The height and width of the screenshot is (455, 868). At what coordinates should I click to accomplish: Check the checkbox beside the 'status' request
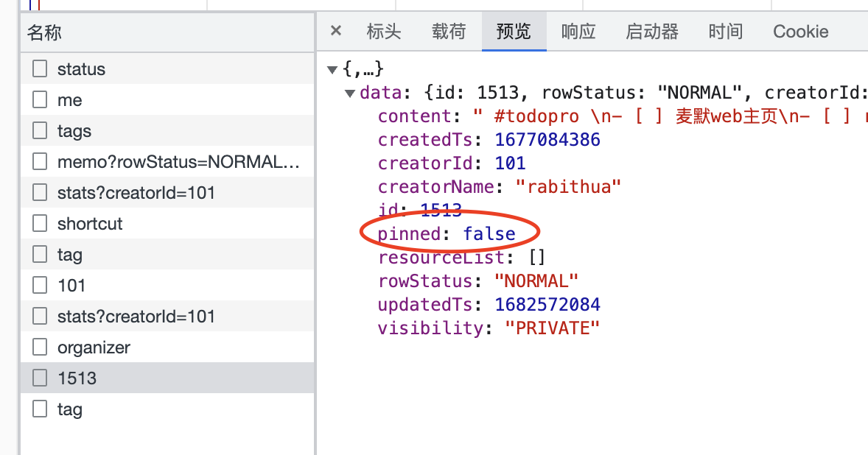39,68
